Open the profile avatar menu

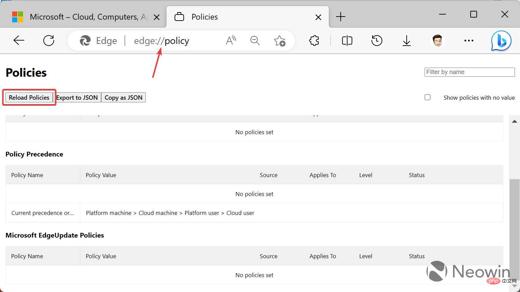[437, 41]
